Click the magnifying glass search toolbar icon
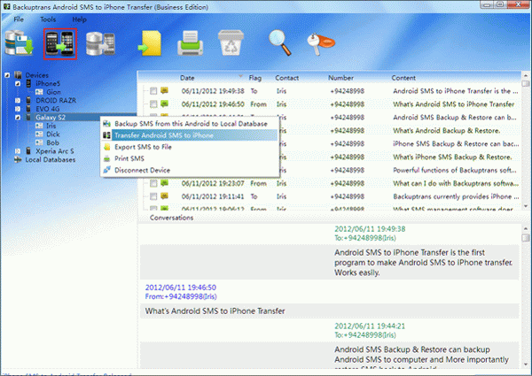Image resolution: width=532 pixels, height=376 pixels. coord(280,42)
